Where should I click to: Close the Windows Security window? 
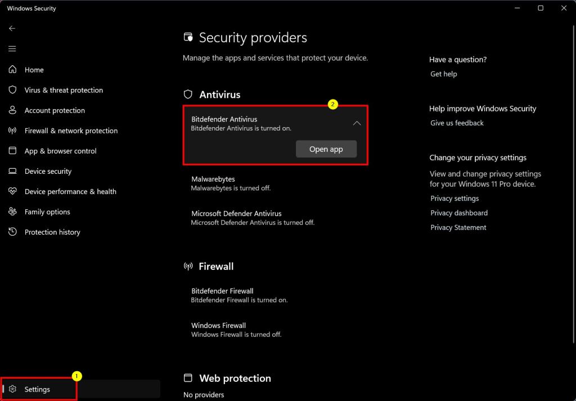[x=564, y=8]
